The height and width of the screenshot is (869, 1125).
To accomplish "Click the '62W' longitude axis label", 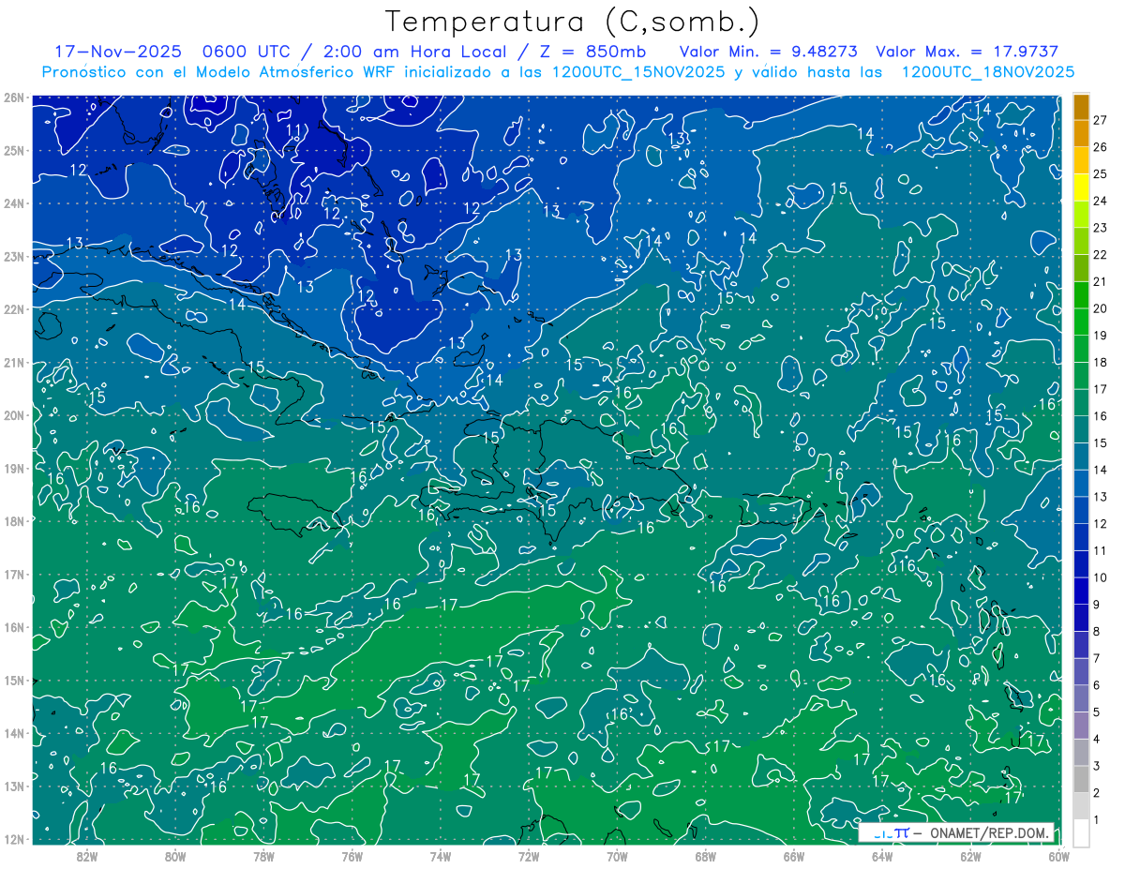I will (970, 856).
